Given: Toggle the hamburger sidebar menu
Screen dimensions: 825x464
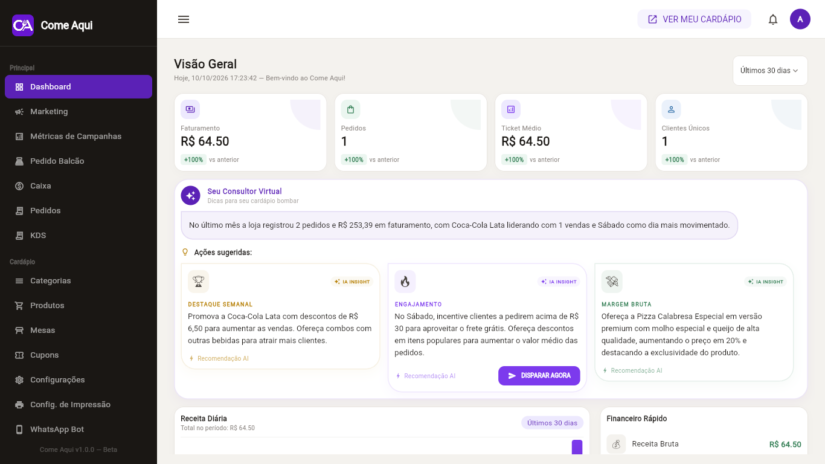Looking at the screenshot, I should click(x=184, y=19).
